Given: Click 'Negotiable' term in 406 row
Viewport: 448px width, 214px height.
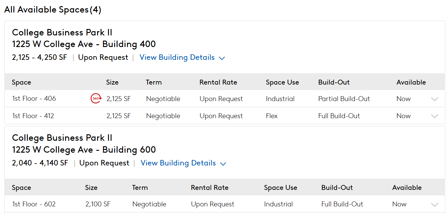Looking at the screenshot, I should 163,99.
